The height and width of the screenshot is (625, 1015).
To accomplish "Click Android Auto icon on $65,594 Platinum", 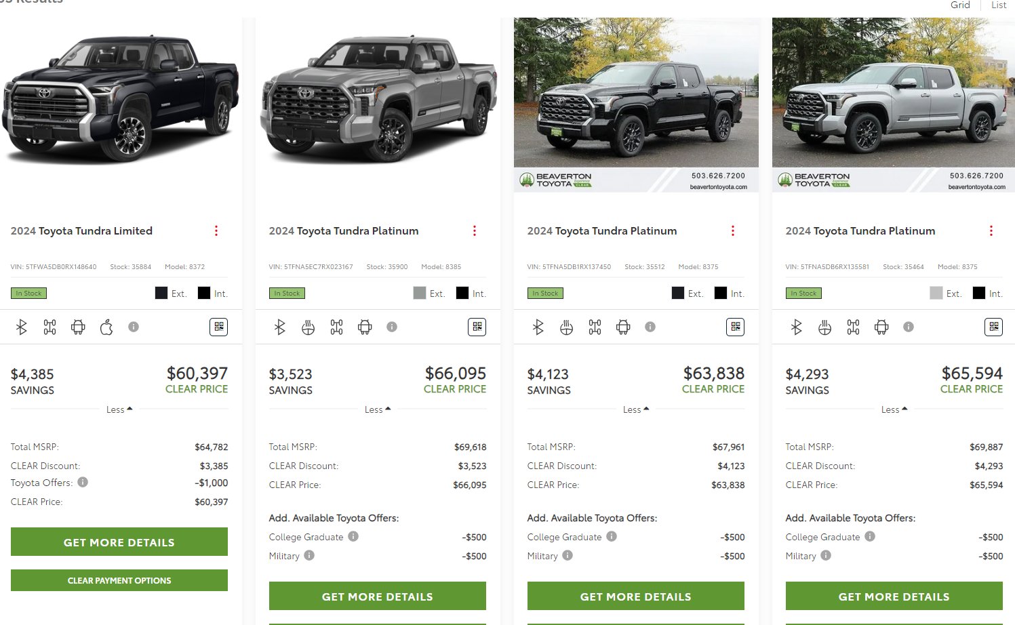I will click(881, 327).
